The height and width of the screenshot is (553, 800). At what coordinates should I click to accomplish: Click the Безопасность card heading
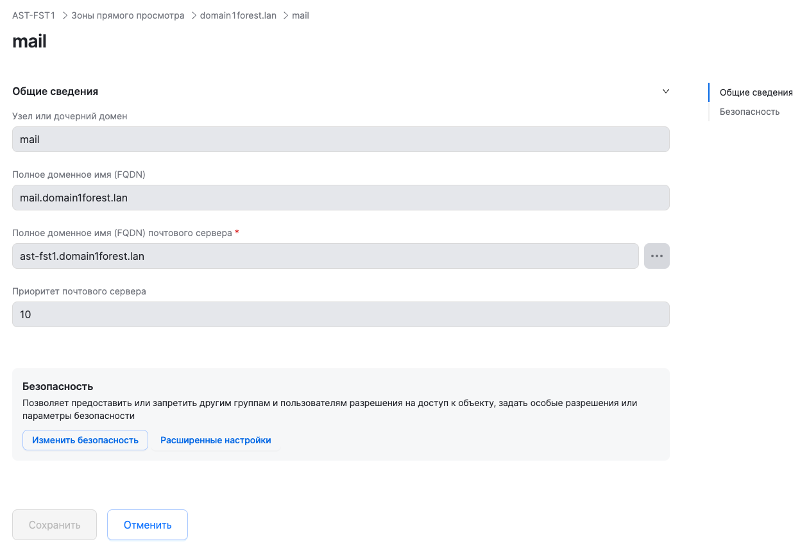(x=58, y=386)
